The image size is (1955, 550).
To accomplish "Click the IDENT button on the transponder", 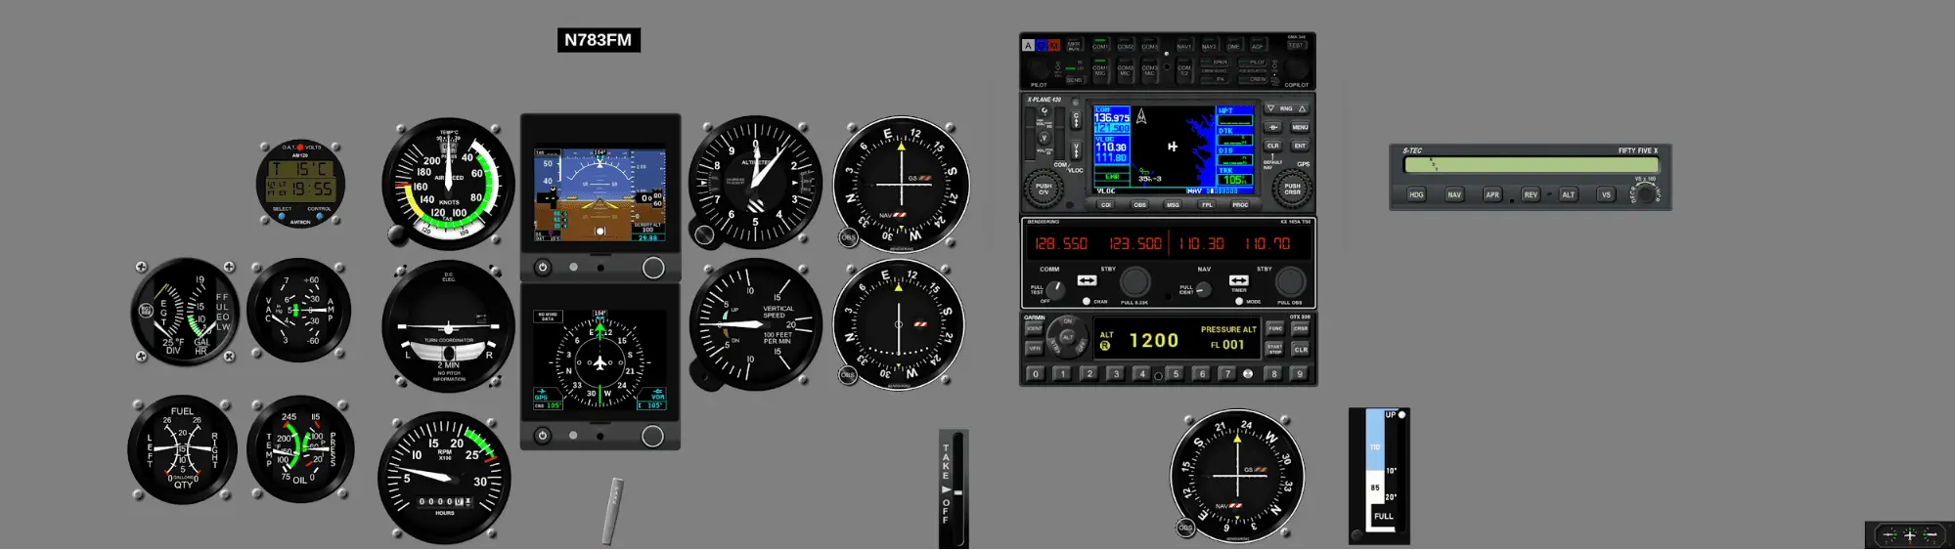I will pyautogui.click(x=1034, y=328).
